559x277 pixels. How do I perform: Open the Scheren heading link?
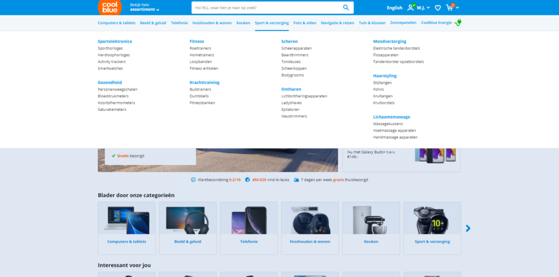pos(289,42)
